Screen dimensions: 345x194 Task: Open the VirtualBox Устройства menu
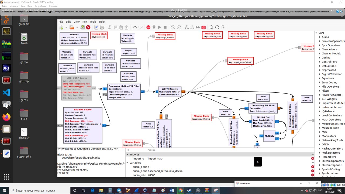click(40, 6)
